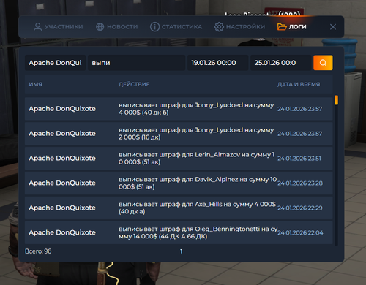Click the Всего: 96 total count
Screen dimensions: 366x285
click(38, 251)
